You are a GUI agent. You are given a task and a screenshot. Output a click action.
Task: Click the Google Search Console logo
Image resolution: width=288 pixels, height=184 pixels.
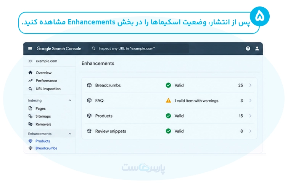click(x=59, y=49)
